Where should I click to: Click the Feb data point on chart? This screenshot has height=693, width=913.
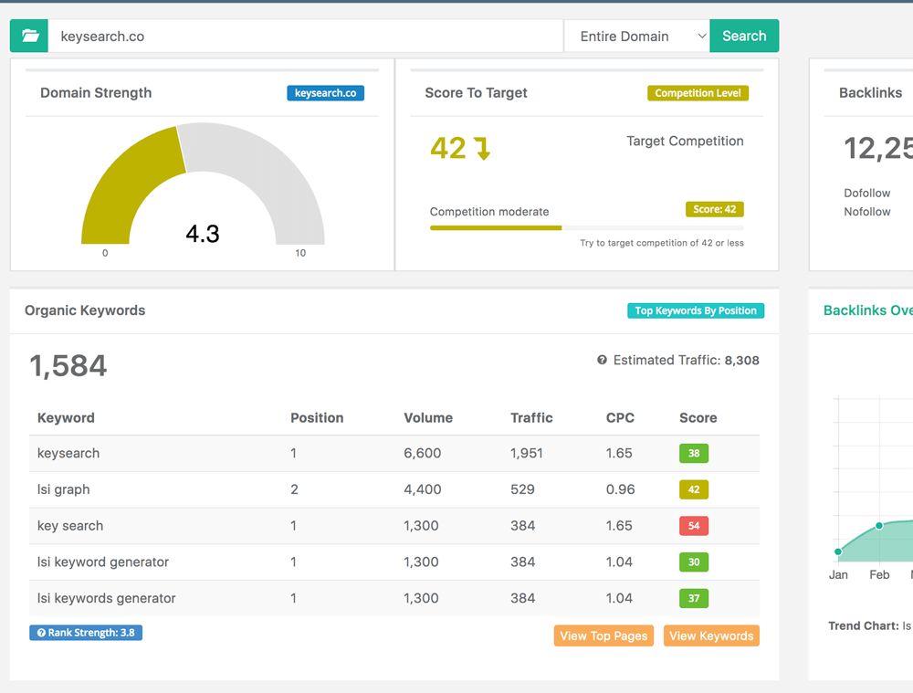pos(879,525)
